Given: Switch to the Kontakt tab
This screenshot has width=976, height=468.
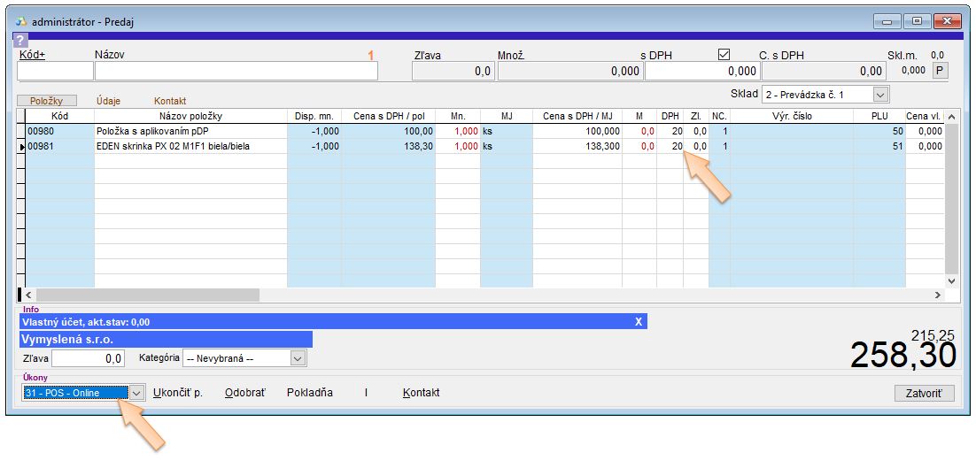Looking at the screenshot, I should point(170,101).
